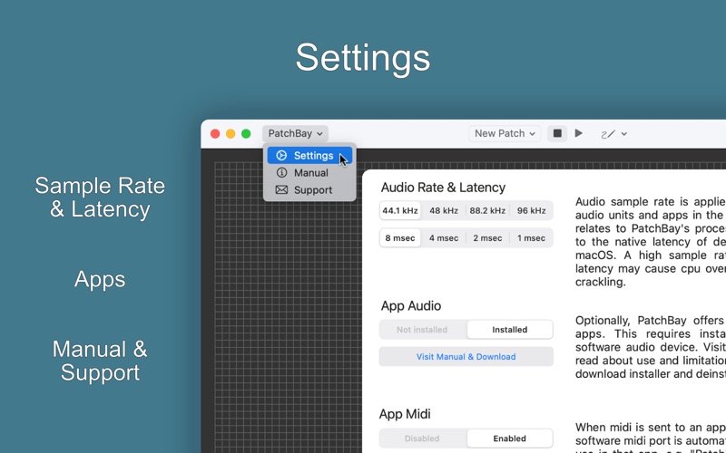Viewport: 726px width, 453px height.
Task: Stop audio with the stop button
Action: point(557,133)
